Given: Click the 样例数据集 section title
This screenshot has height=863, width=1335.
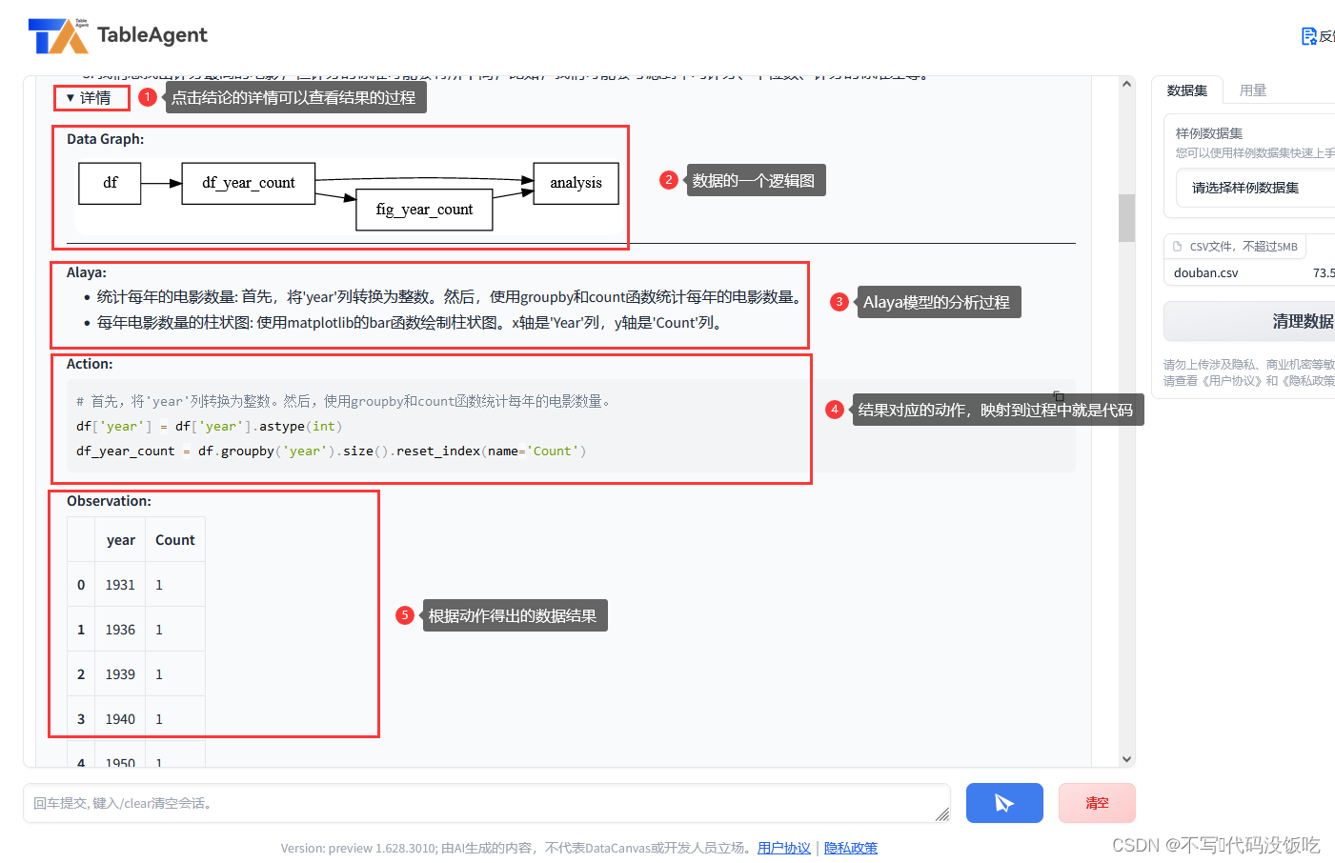Looking at the screenshot, I should [1208, 133].
